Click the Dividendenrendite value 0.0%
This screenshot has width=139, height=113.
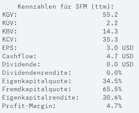coord(114,73)
